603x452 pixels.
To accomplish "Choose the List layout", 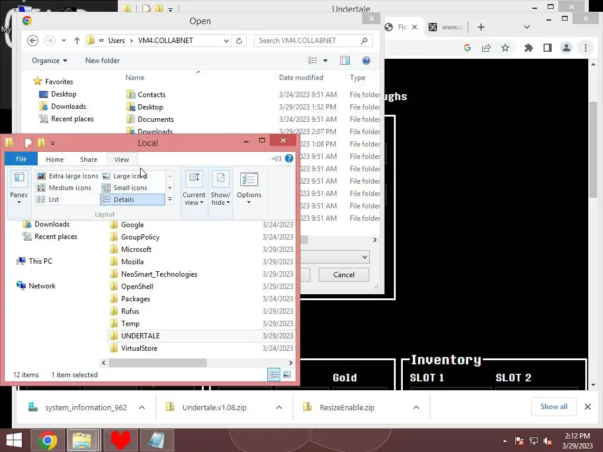I will [x=47, y=200].
